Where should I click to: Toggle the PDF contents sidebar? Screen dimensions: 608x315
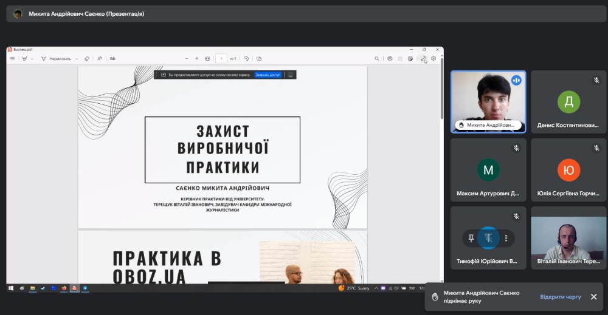pos(12,59)
